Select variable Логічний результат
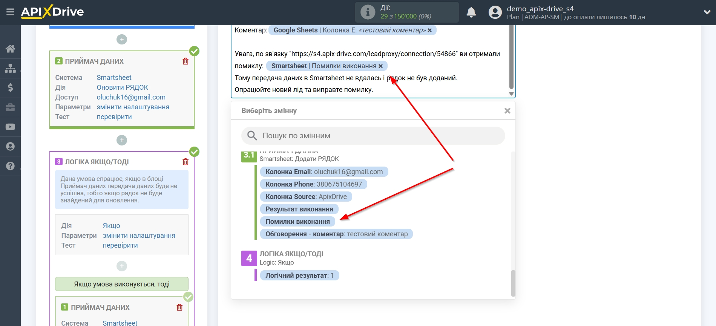Viewport: 716px width, 326px height. click(x=299, y=275)
